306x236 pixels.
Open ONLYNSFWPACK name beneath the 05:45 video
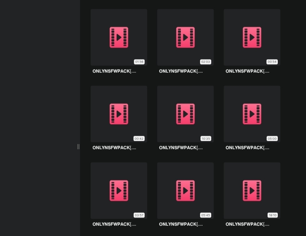[x=181, y=224]
